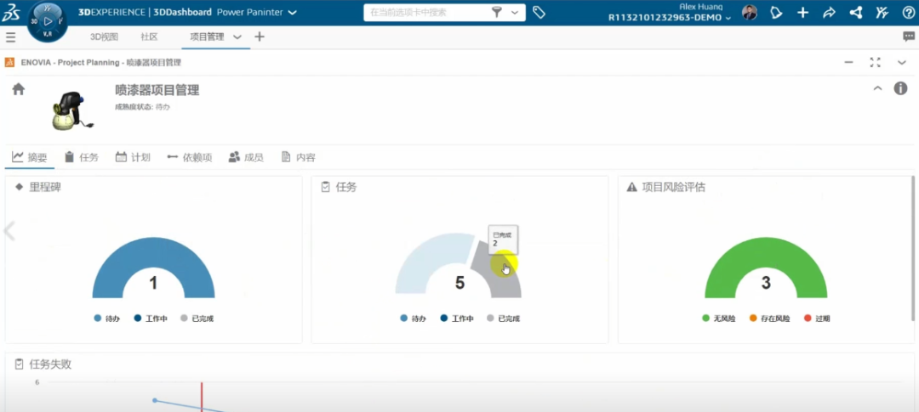Toggle 无风险 legend in risk chart

coord(718,319)
